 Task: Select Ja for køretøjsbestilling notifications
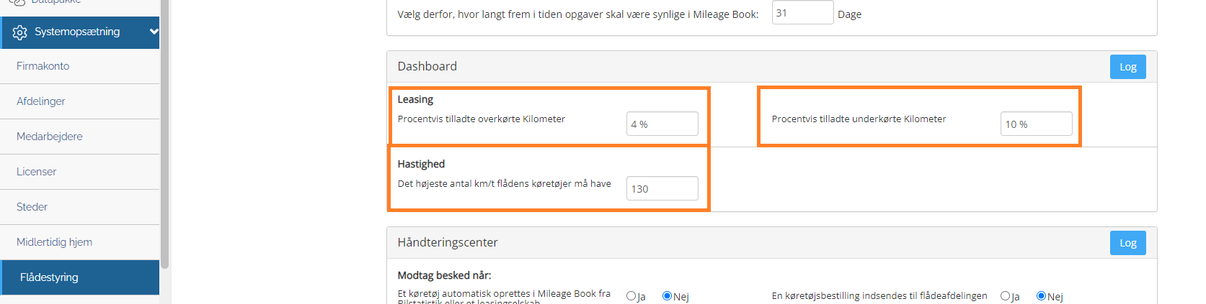click(1005, 296)
